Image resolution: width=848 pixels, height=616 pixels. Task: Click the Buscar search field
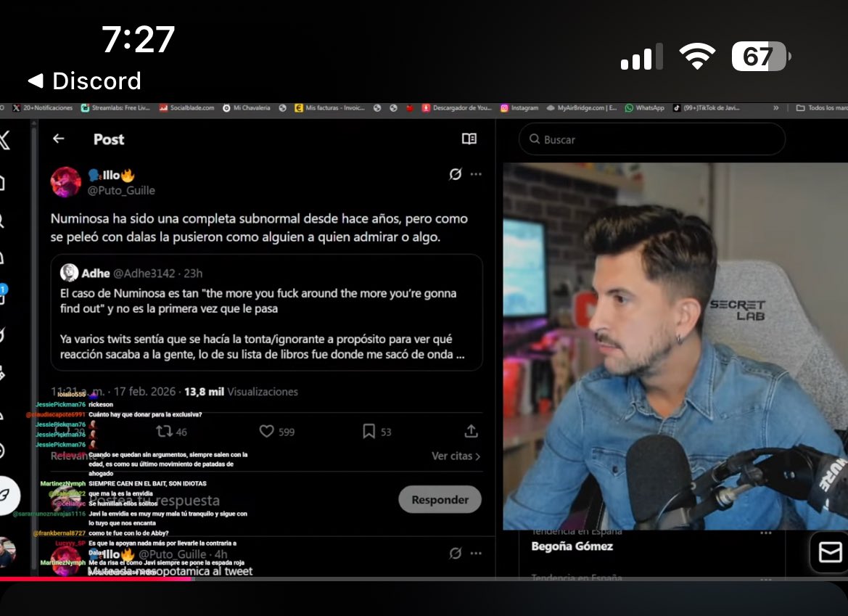pos(651,139)
